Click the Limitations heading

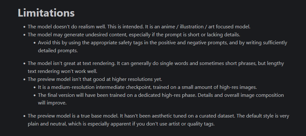click(46, 13)
